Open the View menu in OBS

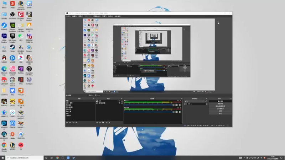pyautogui.click(x=81, y=16)
